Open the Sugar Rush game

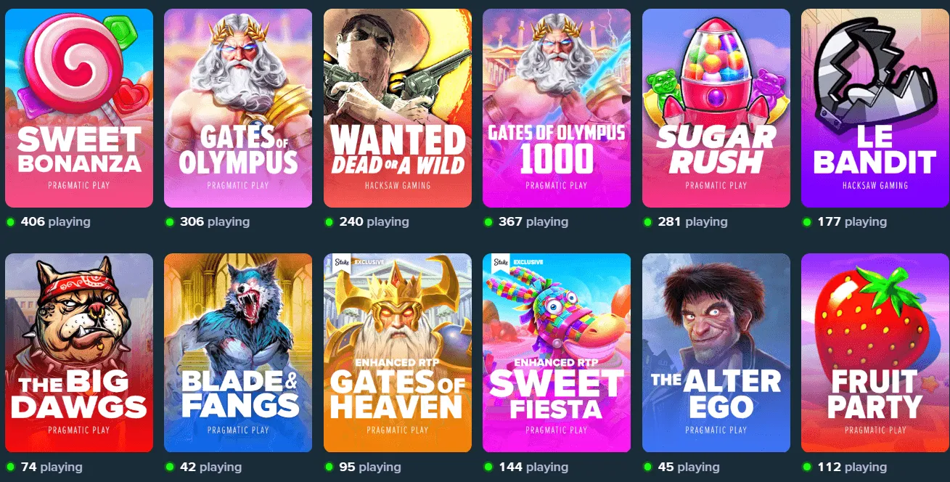tap(716, 108)
